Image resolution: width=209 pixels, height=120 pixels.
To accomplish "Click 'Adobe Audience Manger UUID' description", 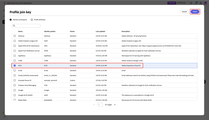I will (x=132, y=61).
